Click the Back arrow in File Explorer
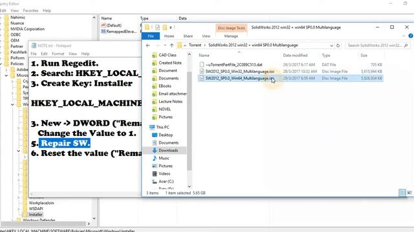Screen dimensions: 414x232 coord(148,46)
